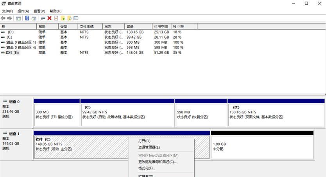Click the disk icon next to 磁盘 1 label

[5, 133]
